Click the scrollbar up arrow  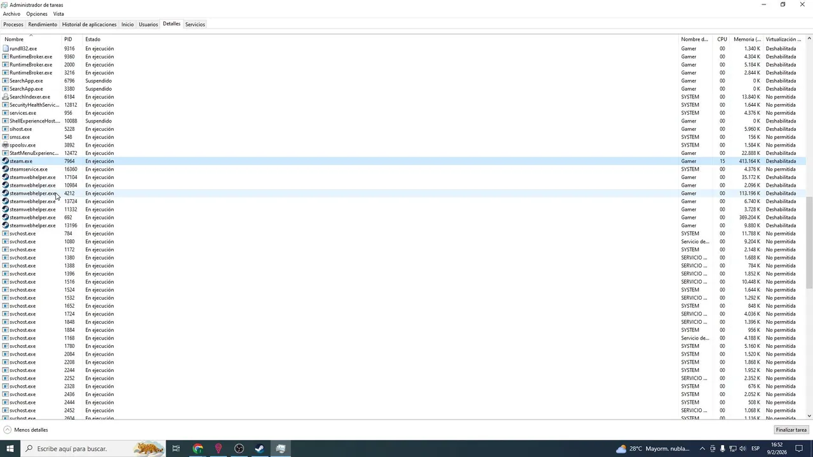coord(809,39)
